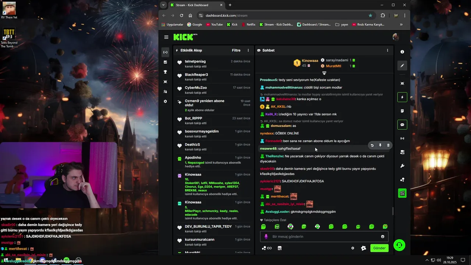Open the Etkinlik Akışı three-dot options menu

(x=248, y=50)
